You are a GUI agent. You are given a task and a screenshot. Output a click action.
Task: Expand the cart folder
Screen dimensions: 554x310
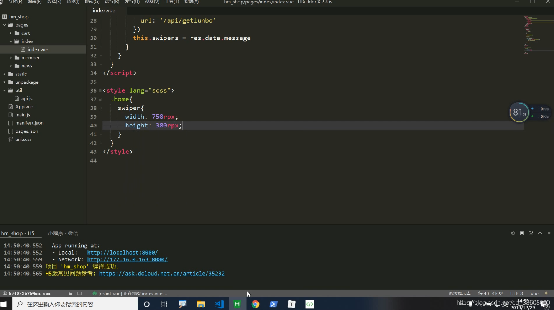[x=11, y=33]
